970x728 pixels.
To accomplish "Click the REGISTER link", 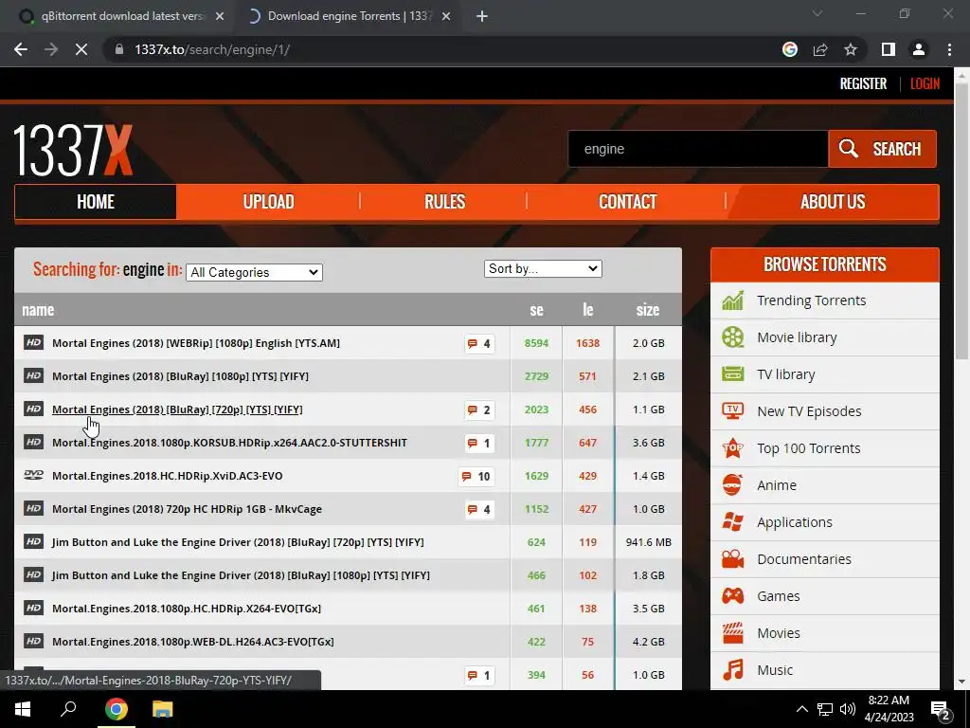I will (863, 83).
